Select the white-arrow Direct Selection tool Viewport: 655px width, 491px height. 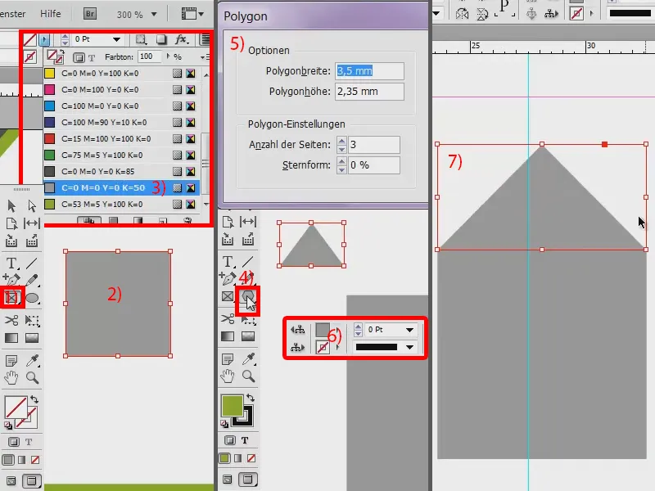point(32,206)
